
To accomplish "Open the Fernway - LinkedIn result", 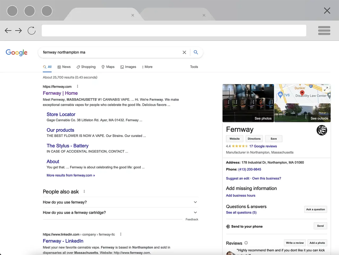I will [x=63, y=241].
